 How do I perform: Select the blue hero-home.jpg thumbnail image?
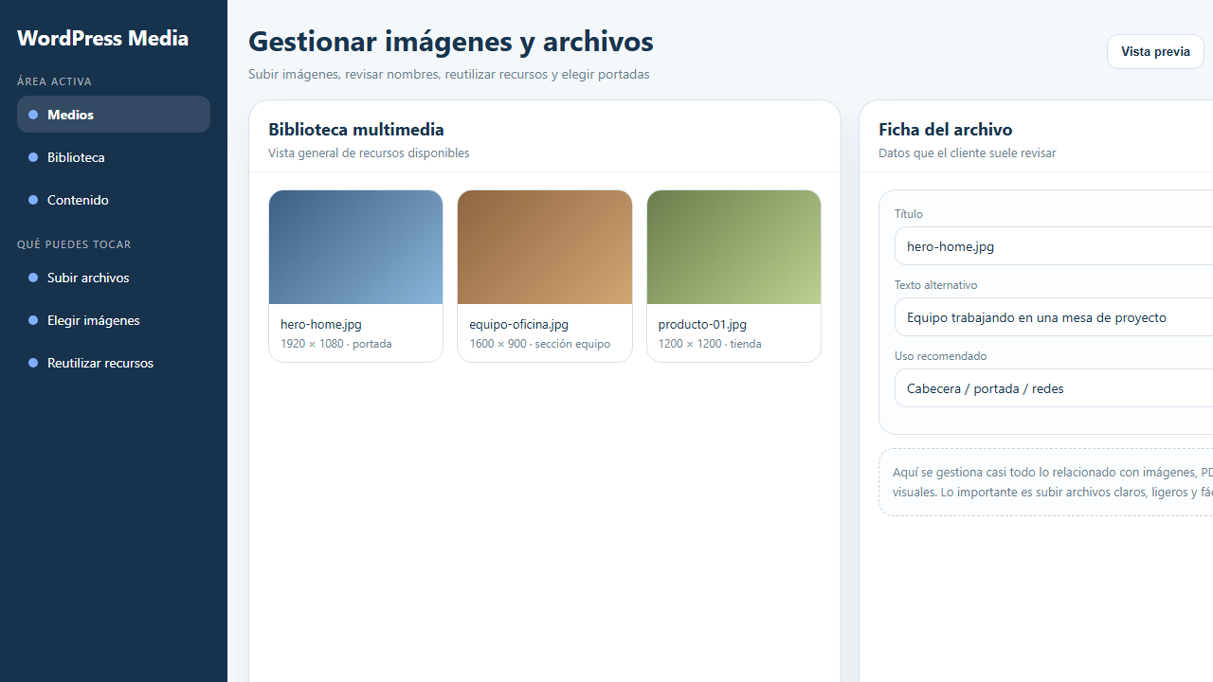tap(355, 247)
